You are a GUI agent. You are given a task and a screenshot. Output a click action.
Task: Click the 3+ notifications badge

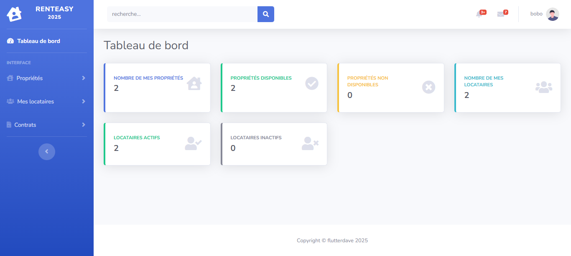tap(483, 12)
